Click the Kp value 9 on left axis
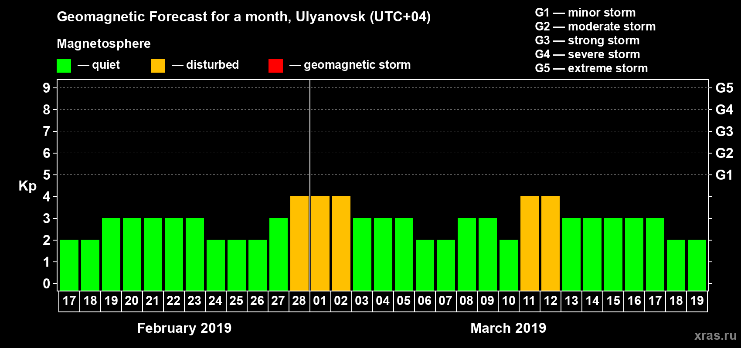Image resolution: width=741 pixels, height=348 pixels. (x=47, y=88)
